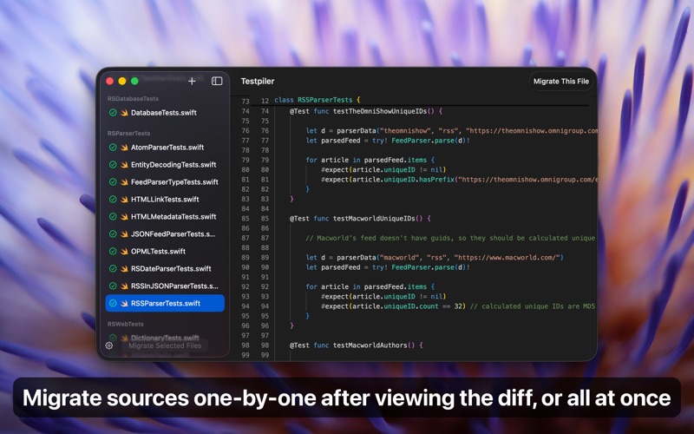This screenshot has height=434, width=694.
Task: Toggle checkmark next to DatabaseTests.swift
Action: (x=113, y=113)
